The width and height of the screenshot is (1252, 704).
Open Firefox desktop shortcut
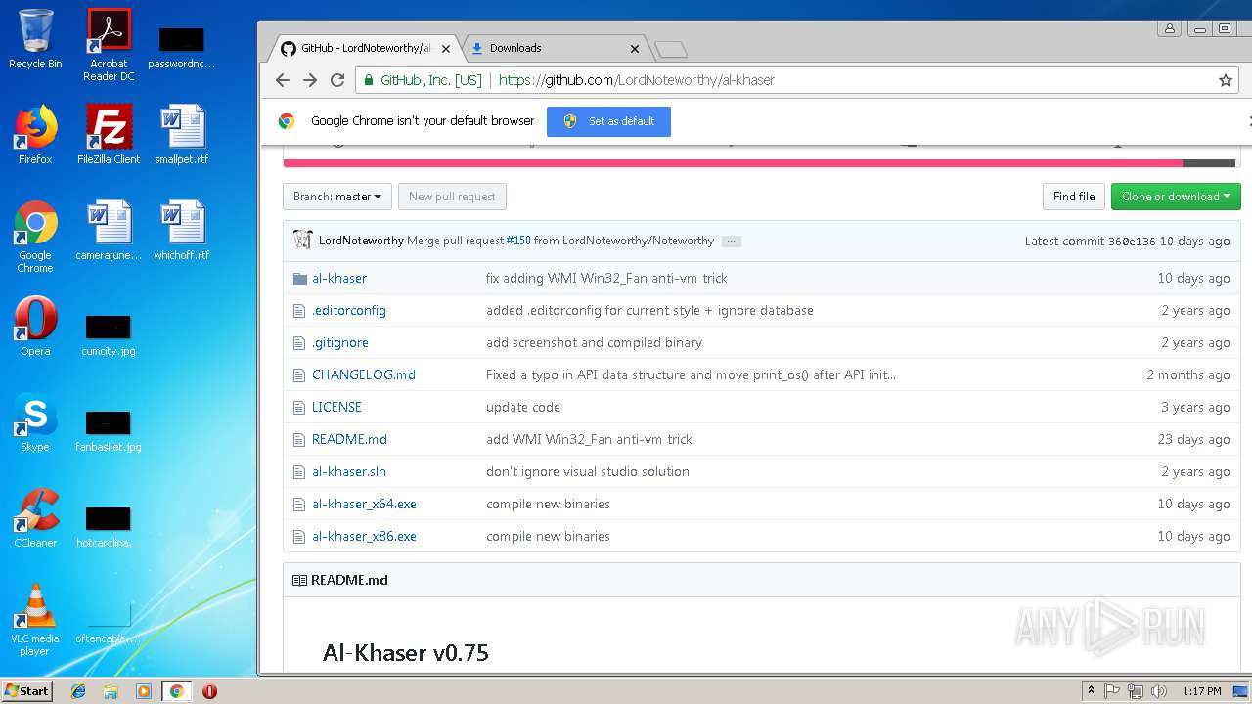35,135
